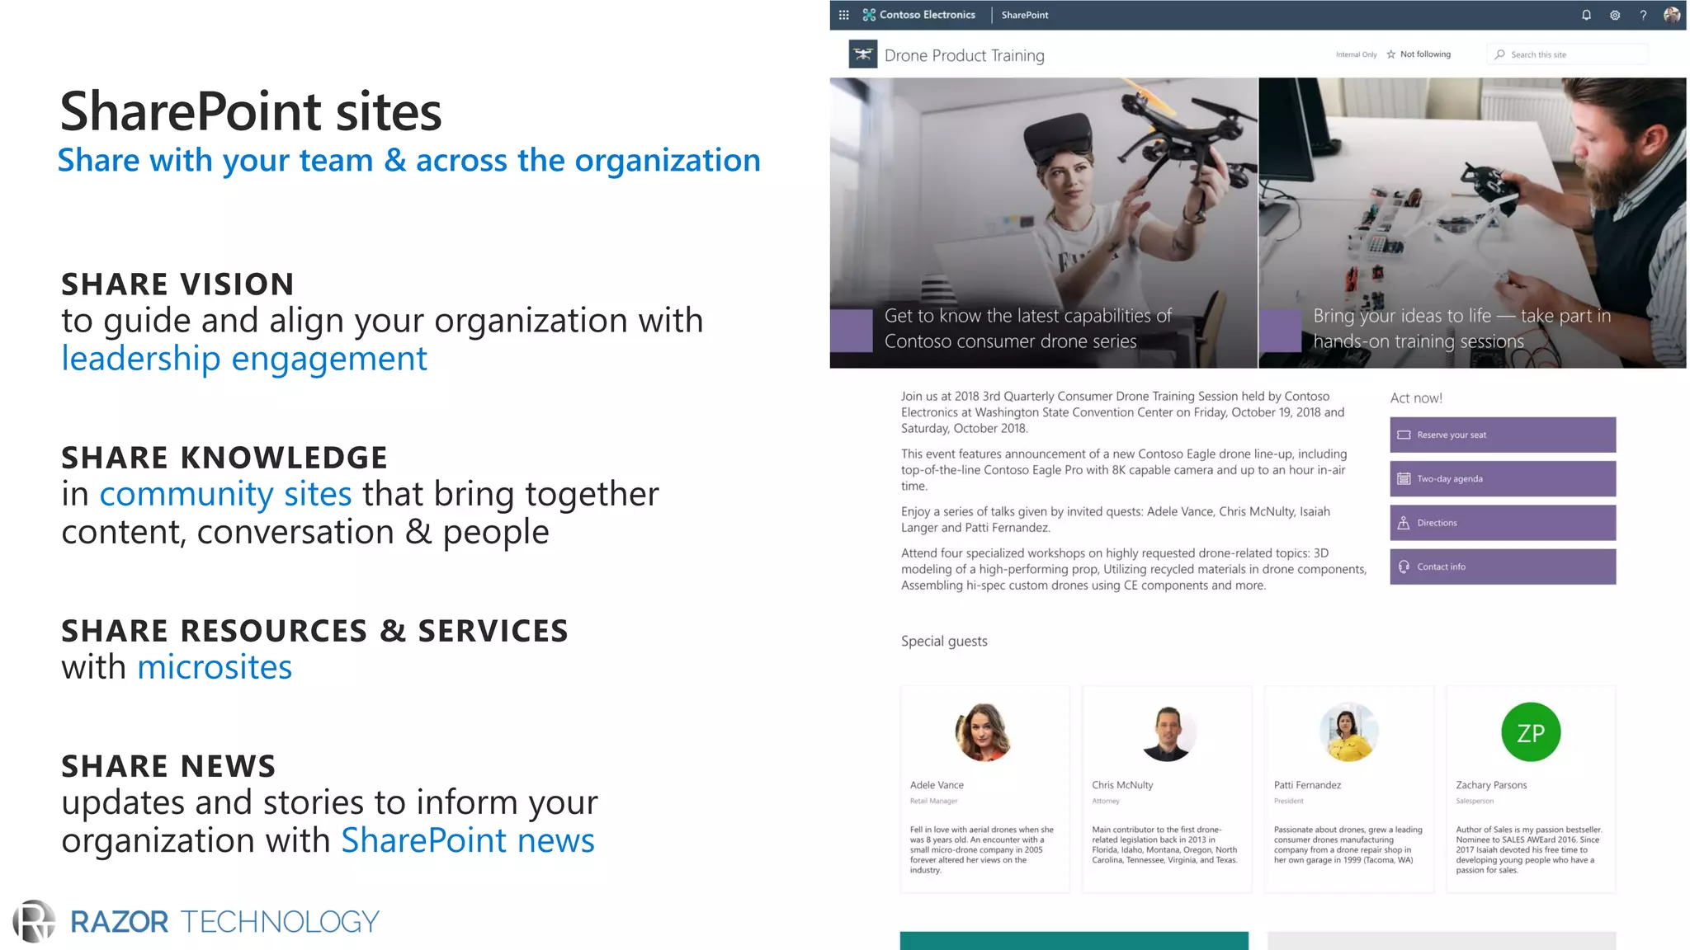
Task: Open Adele Vance's profile card
Action: click(x=984, y=788)
